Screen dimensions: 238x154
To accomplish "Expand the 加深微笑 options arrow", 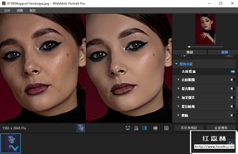I will 179,98.
